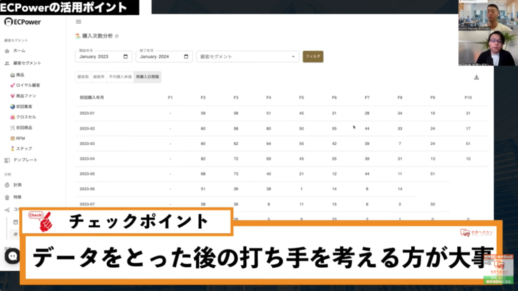Select the lower webcam video of man with glasses
This screenshot has width=518, height=291.
tap(488, 48)
